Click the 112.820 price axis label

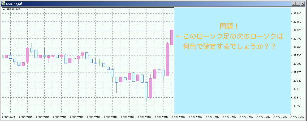click(296, 30)
